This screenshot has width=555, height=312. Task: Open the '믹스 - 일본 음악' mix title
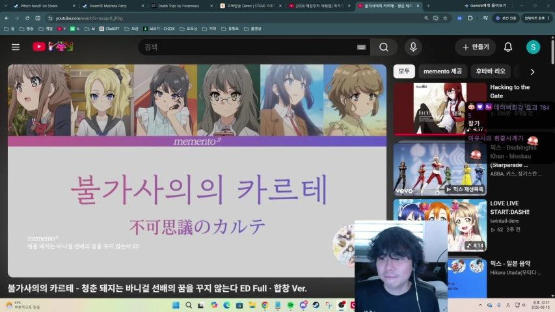[x=510, y=263]
